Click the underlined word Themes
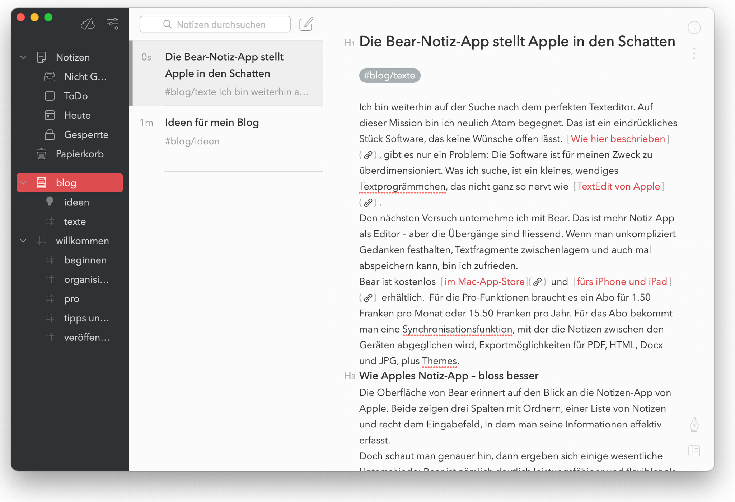This screenshot has width=735, height=502. point(439,361)
